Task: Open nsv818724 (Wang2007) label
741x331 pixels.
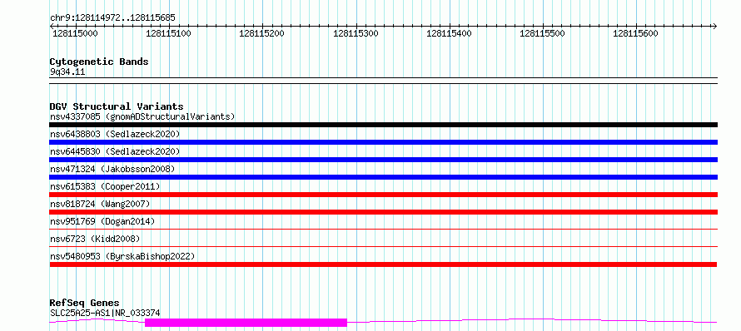Action: click(100, 204)
